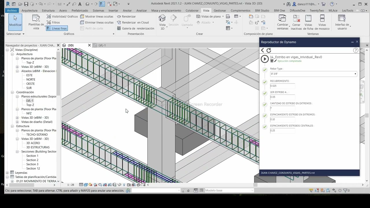Open the Archivo menu
The height and width of the screenshot is (208, 370).
coord(12,10)
